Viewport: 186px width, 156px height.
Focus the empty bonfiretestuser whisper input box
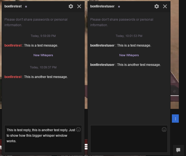(x=129, y=139)
